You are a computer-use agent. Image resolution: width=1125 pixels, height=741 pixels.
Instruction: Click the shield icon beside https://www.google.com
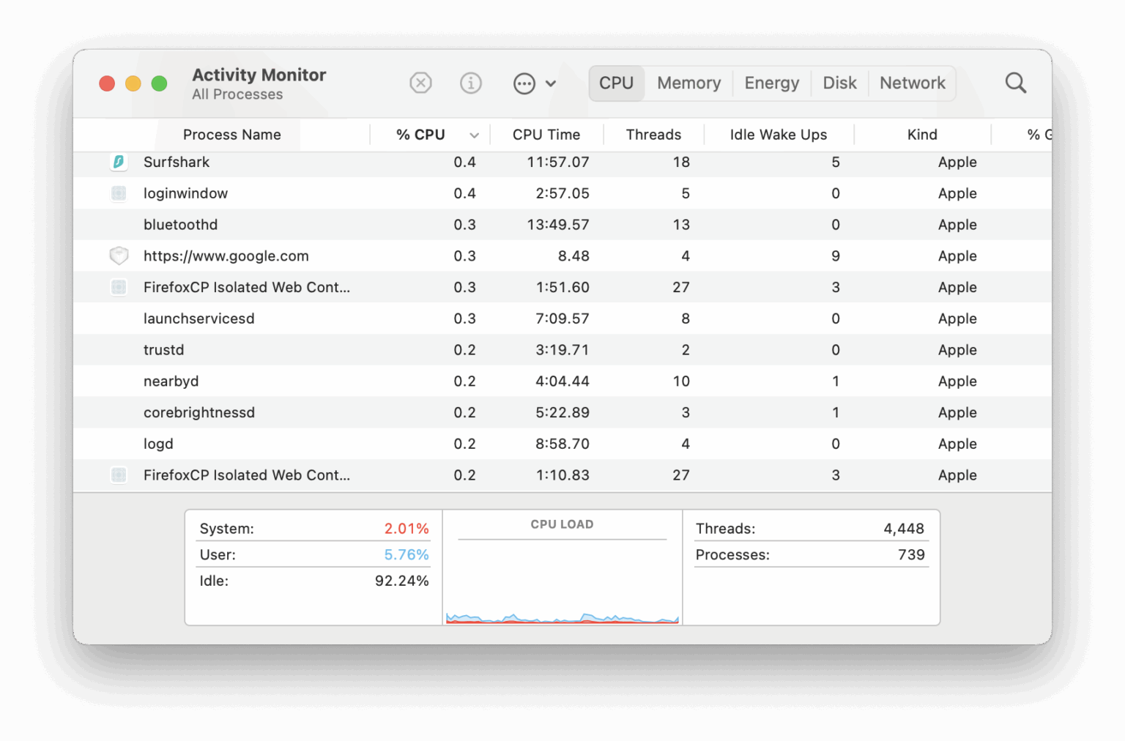tap(119, 256)
